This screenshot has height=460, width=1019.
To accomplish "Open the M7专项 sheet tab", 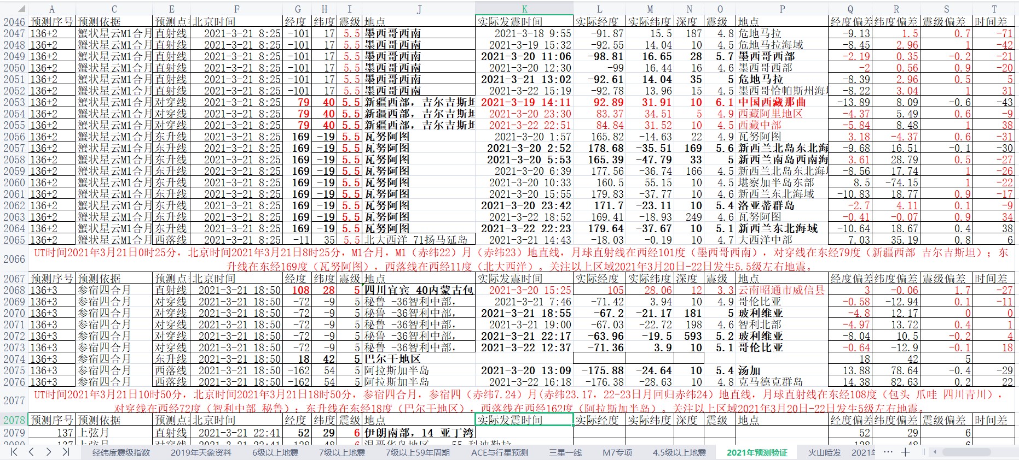I will 617,452.
